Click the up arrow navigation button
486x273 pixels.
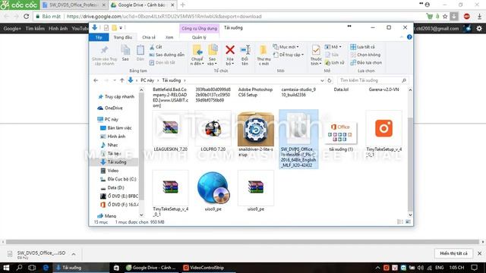tap(121, 80)
